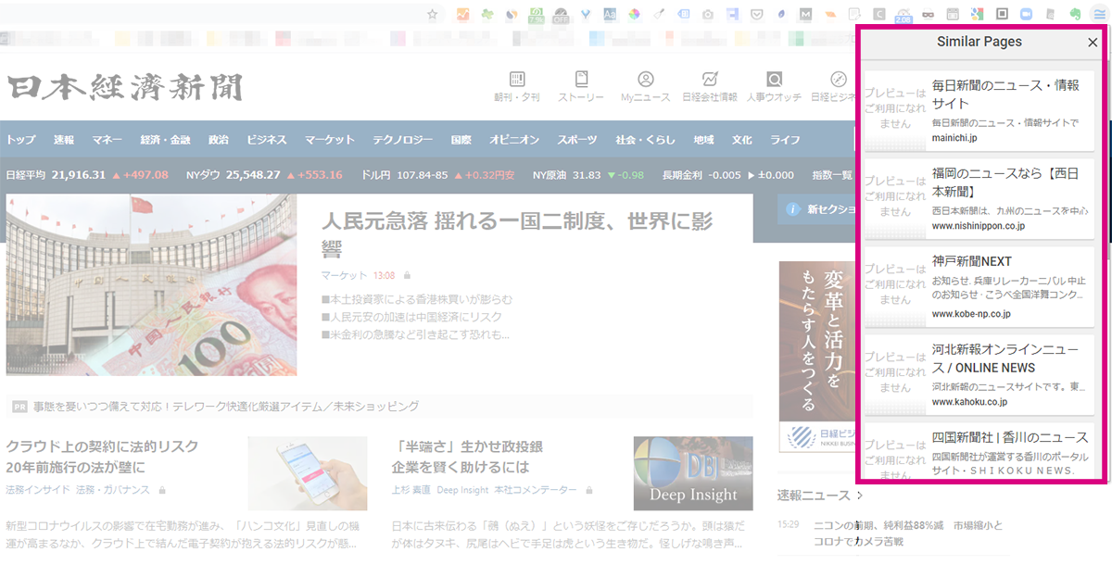Open 本土投資家による香港株買い related link
Screen dimensions: 1112x565
[417, 299]
